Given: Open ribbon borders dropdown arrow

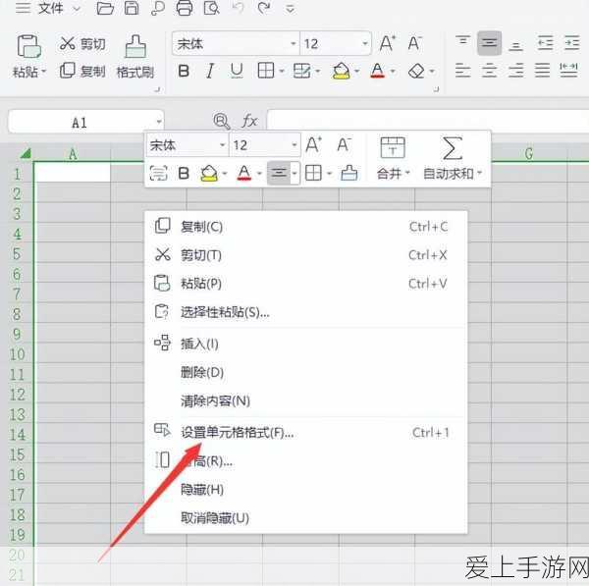Looking at the screenshot, I should click(282, 71).
